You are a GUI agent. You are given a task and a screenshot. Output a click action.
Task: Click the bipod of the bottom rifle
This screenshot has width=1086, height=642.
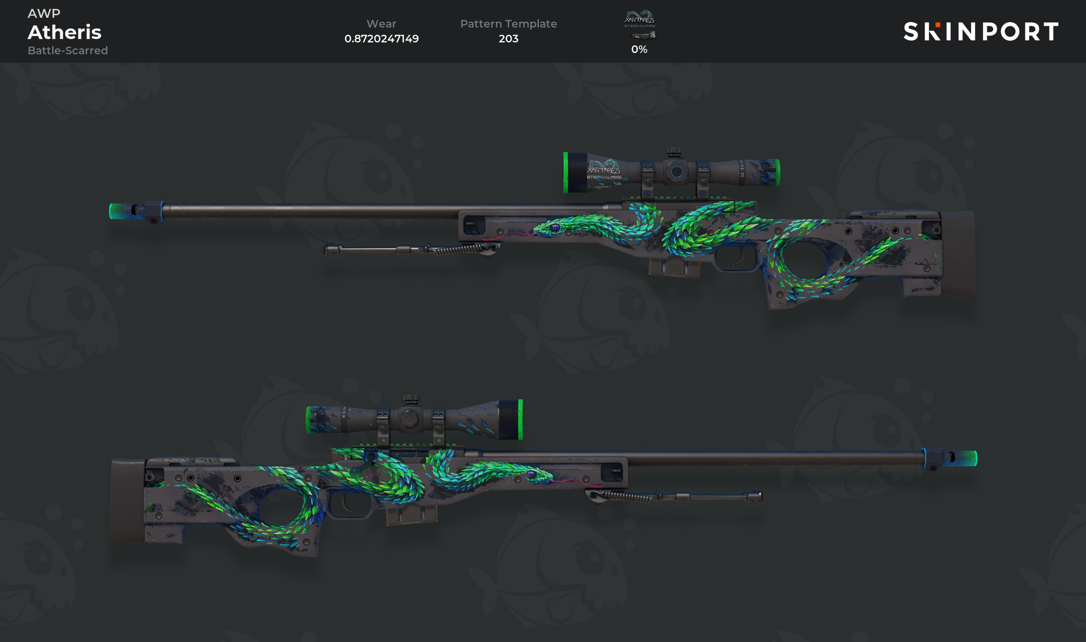(674, 496)
